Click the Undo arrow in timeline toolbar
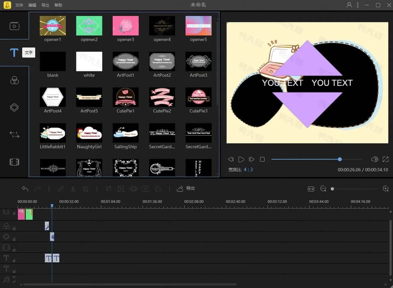This screenshot has width=393, height=288. pos(25,189)
